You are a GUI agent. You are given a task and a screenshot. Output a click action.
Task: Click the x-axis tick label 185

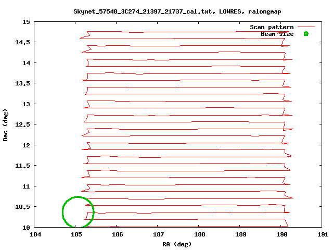pyautogui.click(x=76, y=234)
